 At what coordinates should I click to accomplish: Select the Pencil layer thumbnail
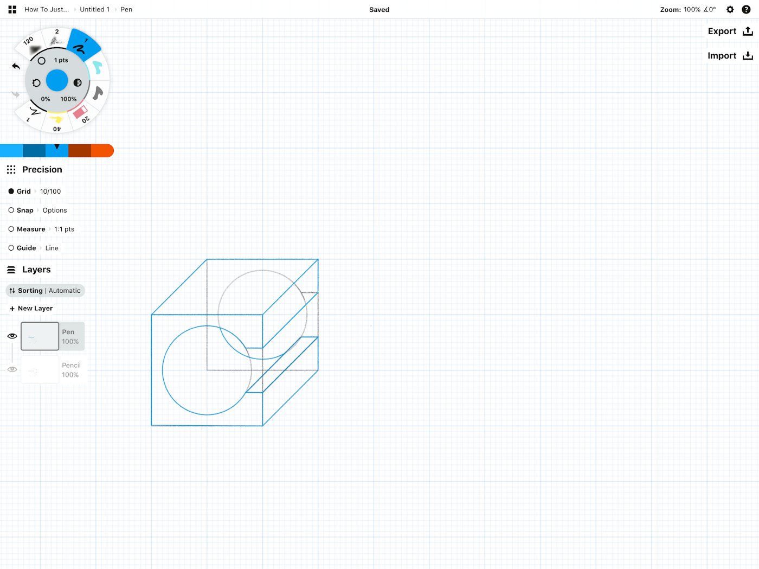(40, 370)
